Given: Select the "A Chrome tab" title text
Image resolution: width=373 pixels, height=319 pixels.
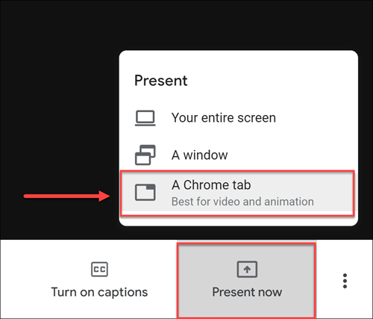Looking at the screenshot, I should 211,185.
